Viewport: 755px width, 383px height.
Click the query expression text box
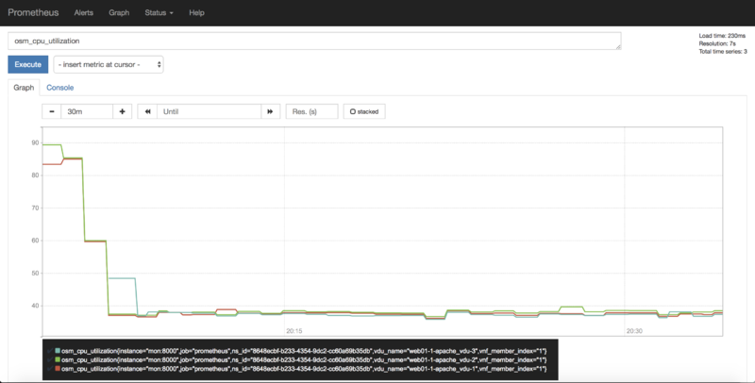pyautogui.click(x=313, y=42)
